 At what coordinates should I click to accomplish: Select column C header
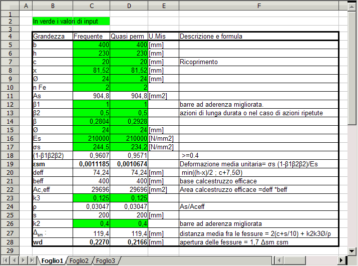[92, 6]
